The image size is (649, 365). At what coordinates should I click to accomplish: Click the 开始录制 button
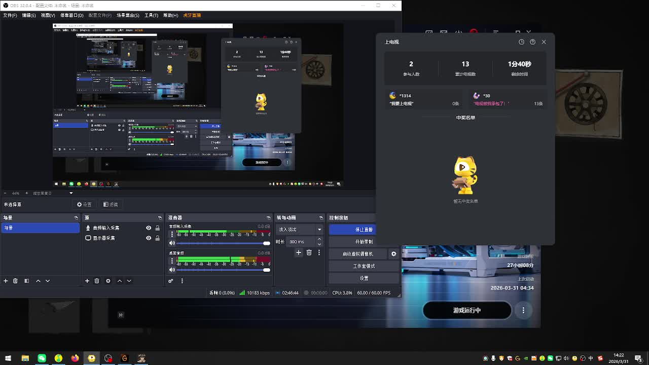point(364,242)
